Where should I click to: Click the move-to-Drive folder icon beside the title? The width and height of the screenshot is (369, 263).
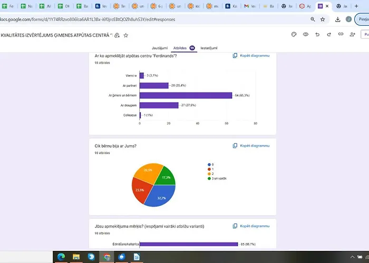117,35
